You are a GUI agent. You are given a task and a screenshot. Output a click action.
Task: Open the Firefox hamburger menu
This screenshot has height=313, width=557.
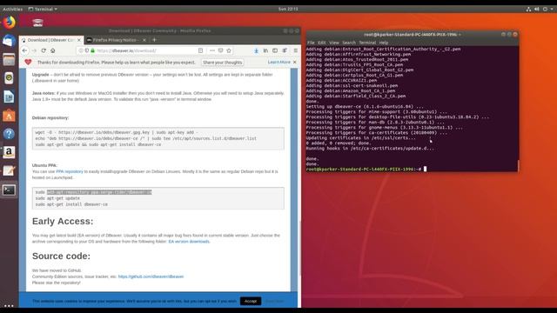click(x=296, y=50)
